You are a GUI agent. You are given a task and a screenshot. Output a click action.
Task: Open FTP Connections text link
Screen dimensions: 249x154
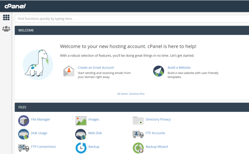coord(43,147)
